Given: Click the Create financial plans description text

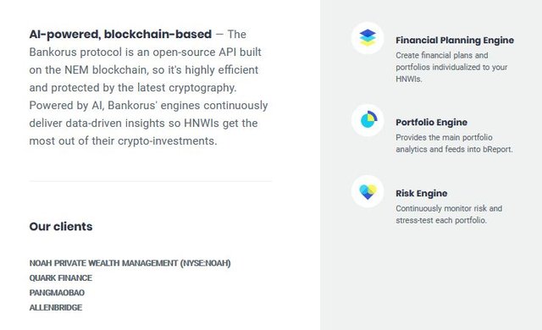Looking at the screenshot, I should coord(451,67).
